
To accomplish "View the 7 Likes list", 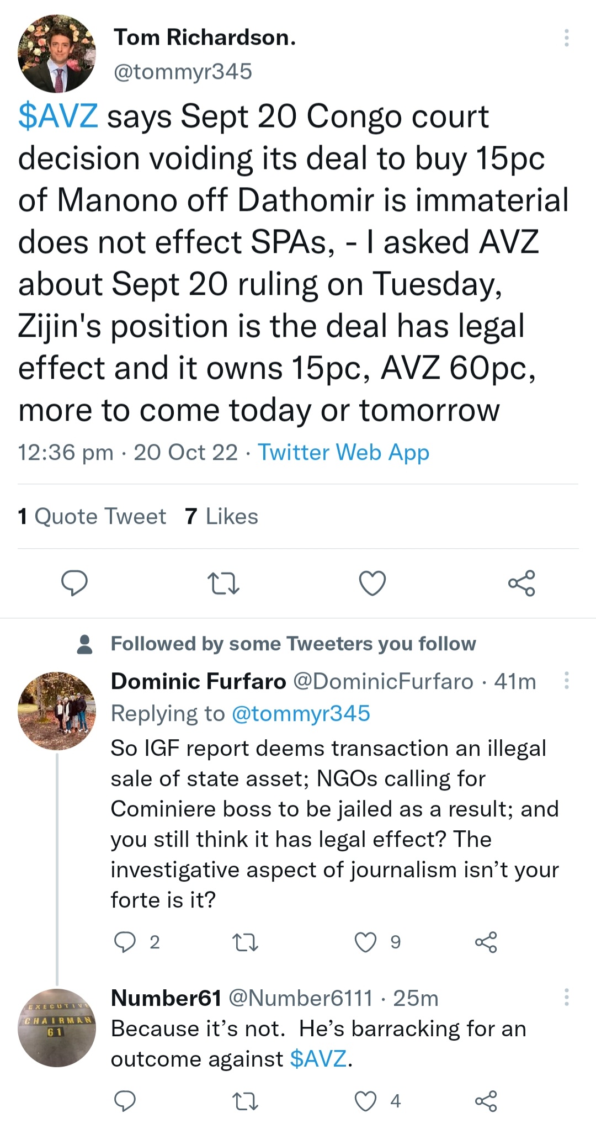I will [x=221, y=516].
